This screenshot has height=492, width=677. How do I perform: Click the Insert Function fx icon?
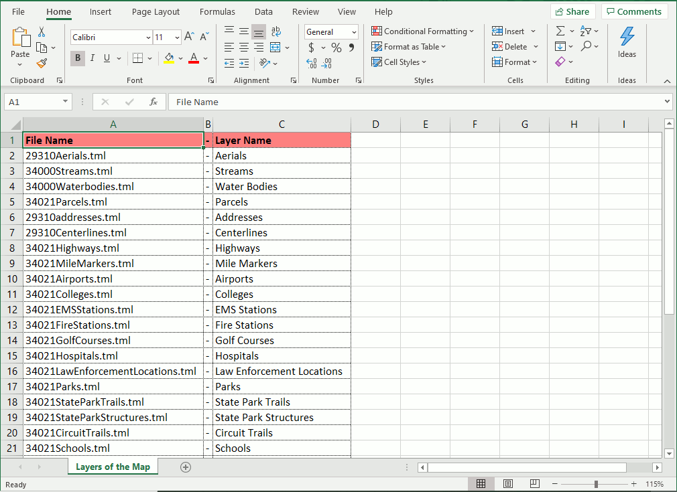point(153,102)
